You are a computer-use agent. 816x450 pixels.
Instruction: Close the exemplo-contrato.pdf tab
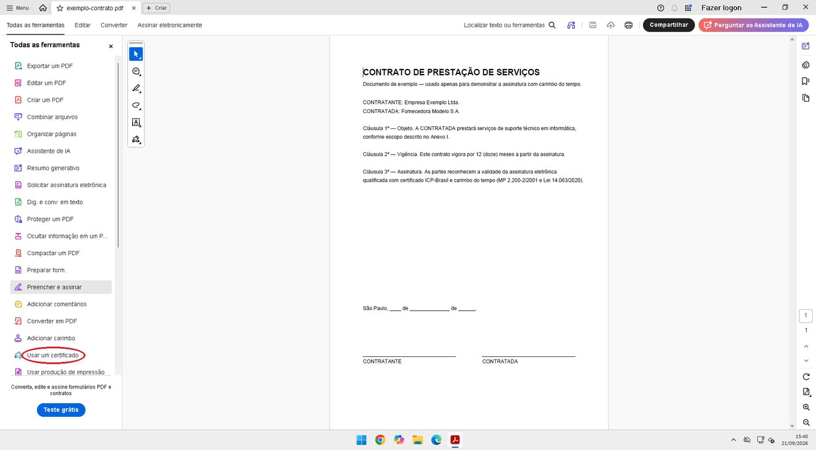(x=134, y=8)
